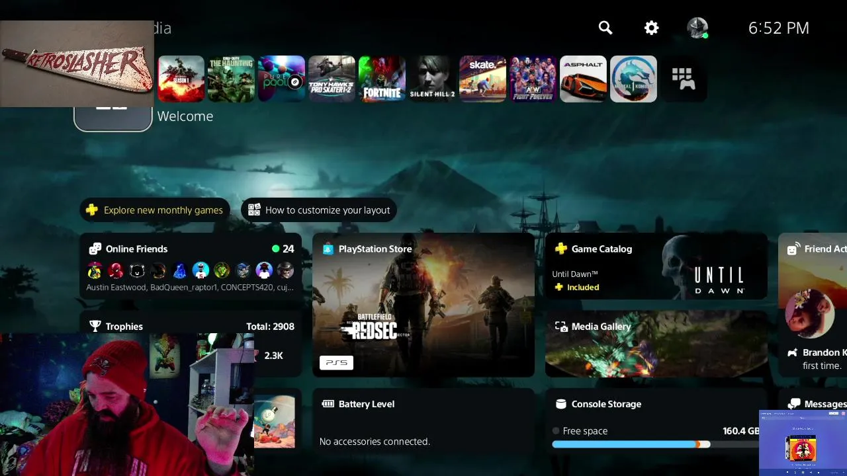Click the 160.4 GB free value
The width and height of the screenshot is (847, 476).
(741, 431)
